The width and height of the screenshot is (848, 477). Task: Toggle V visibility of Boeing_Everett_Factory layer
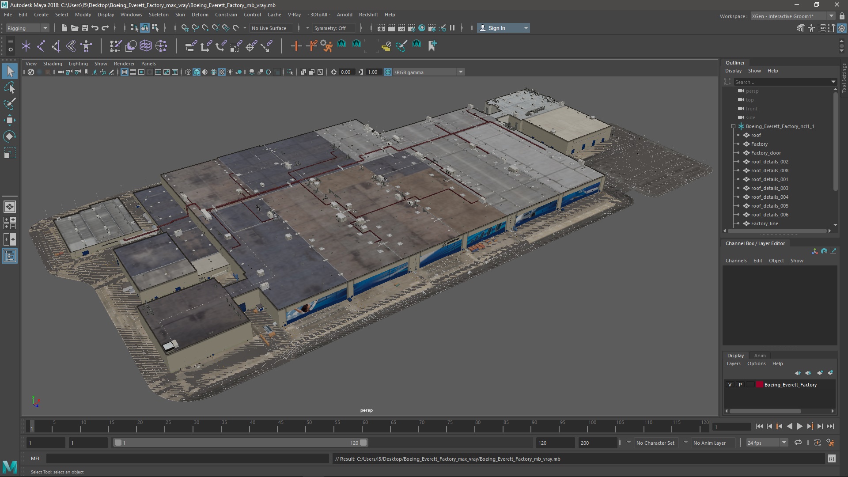pyautogui.click(x=730, y=385)
